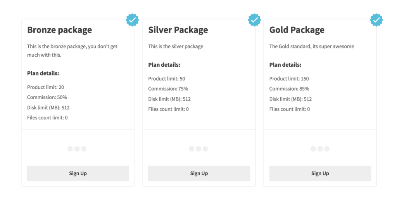The width and height of the screenshot is (397, 209).
Task: Click the Gold Package verified checkmark badge
Action: coord(376,20)
